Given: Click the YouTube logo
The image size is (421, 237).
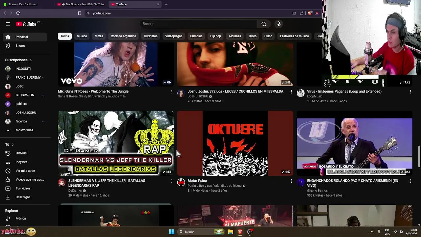Looking at the screenshot, I should click(x=26, y=24).
